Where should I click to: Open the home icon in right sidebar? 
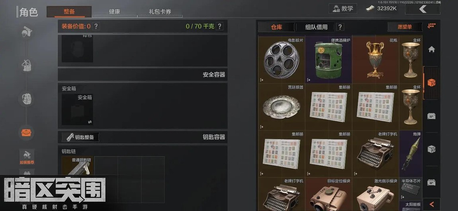click(431, 49)
